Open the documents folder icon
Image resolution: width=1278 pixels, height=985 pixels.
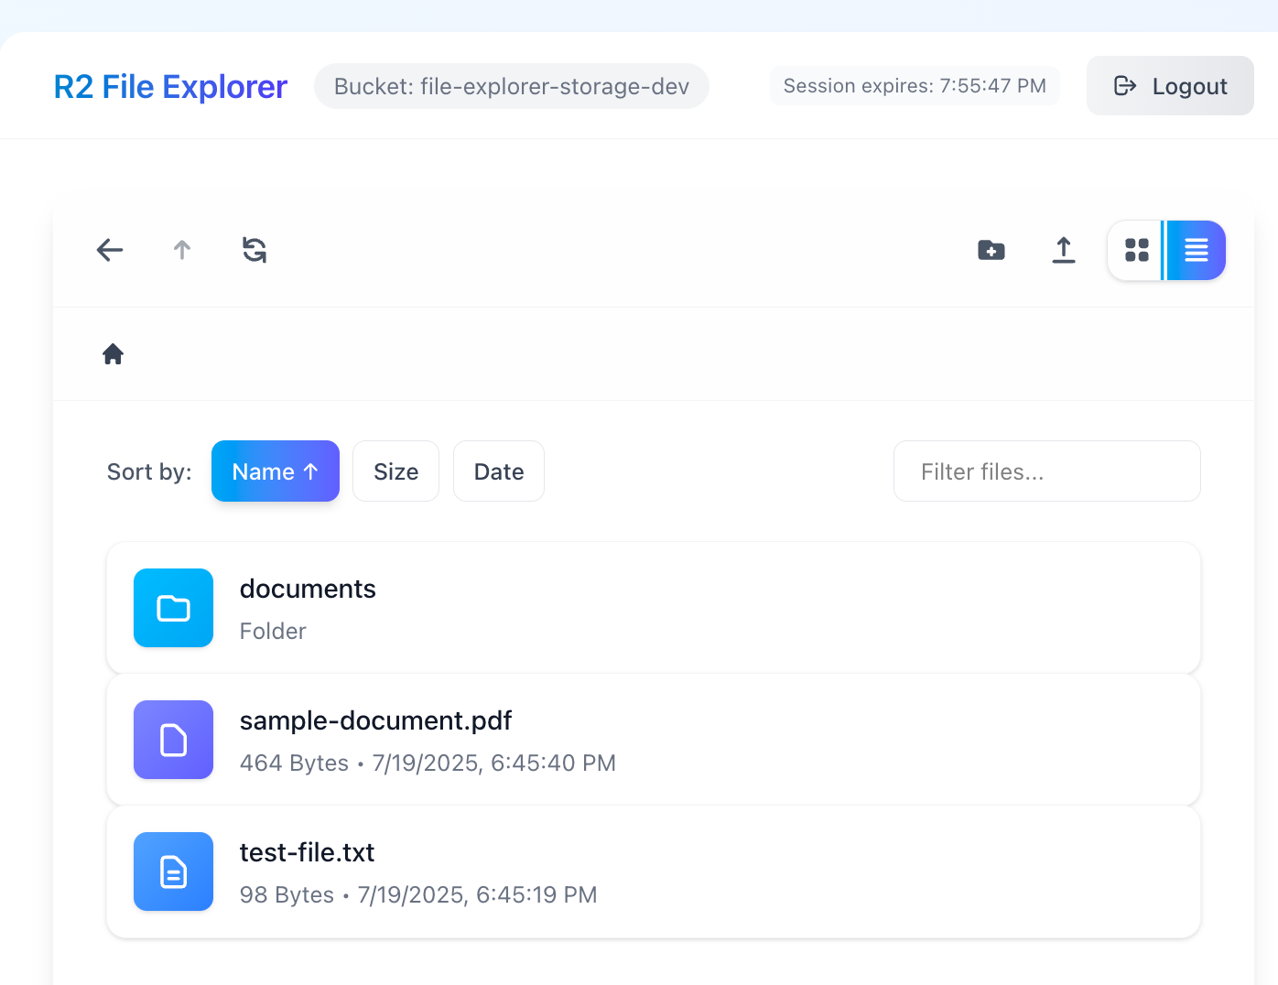click(173, 608)
